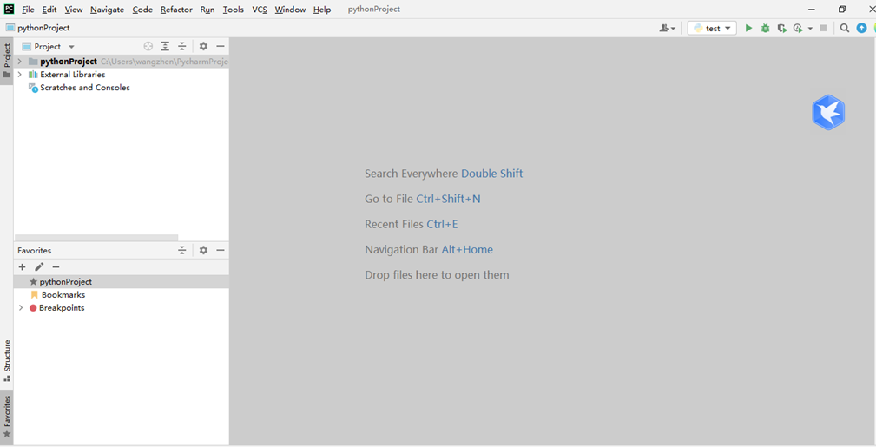Click the Select Opened File crosshair icon
This screenshot has width=876, height=447.
pos(148,46)
